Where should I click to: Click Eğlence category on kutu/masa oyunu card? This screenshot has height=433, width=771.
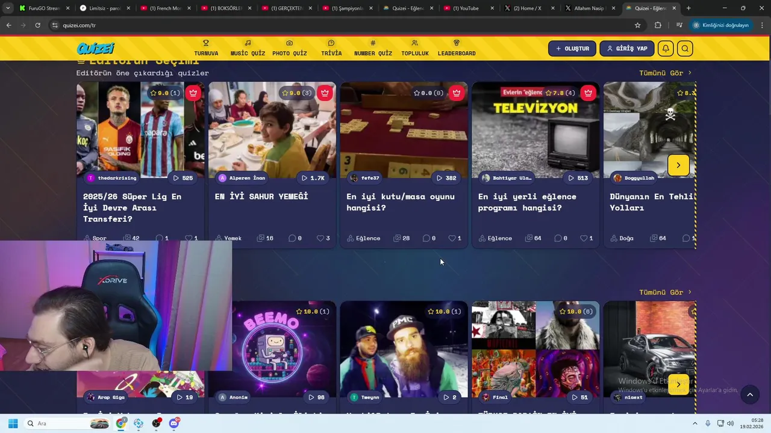[x=364, y=238]
